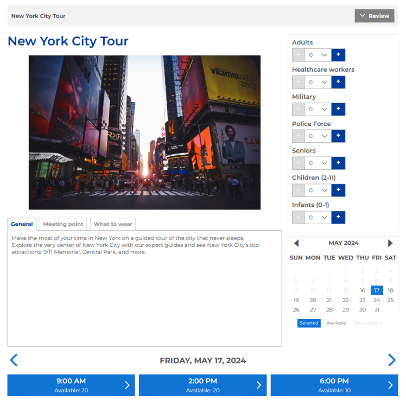Image resolution: width=406 pixels, height=407 pixels.
Task: Advance to next day with right arrow
Action: click(391, 360)
